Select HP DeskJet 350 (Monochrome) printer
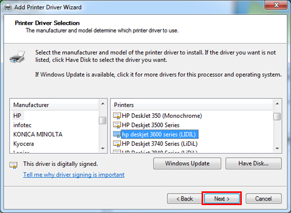Image resolution: width=291 pixels, height=213 pixels. (x=162, y=116)
